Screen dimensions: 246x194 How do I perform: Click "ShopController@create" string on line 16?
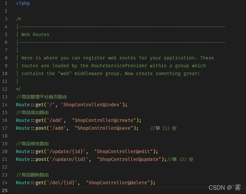[x=104, y=120]
